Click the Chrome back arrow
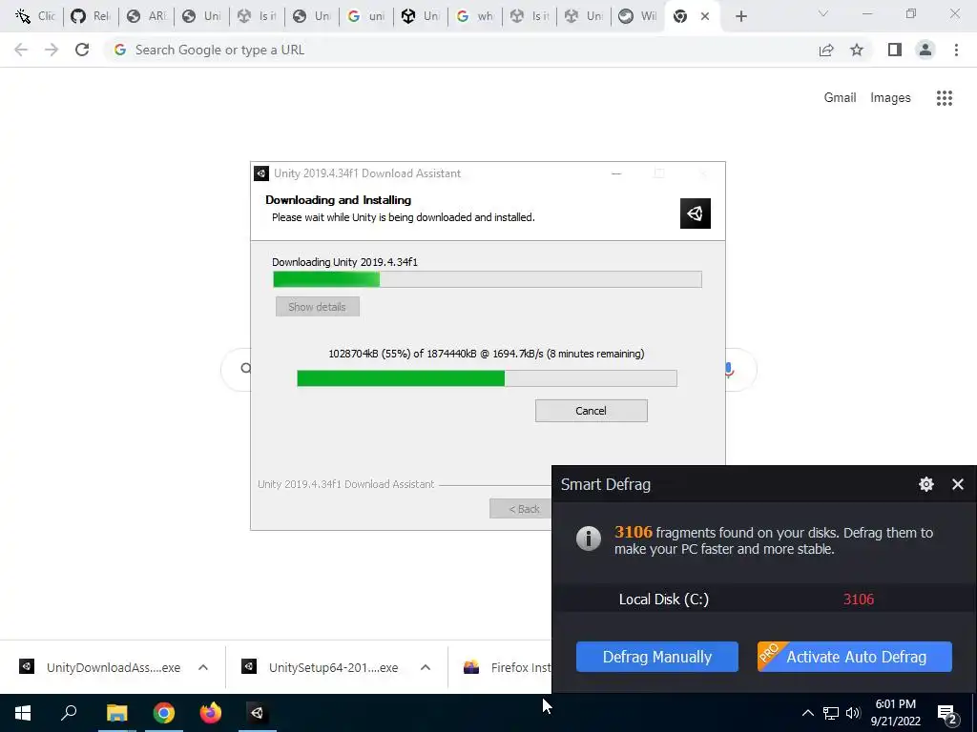 [21, 50]
